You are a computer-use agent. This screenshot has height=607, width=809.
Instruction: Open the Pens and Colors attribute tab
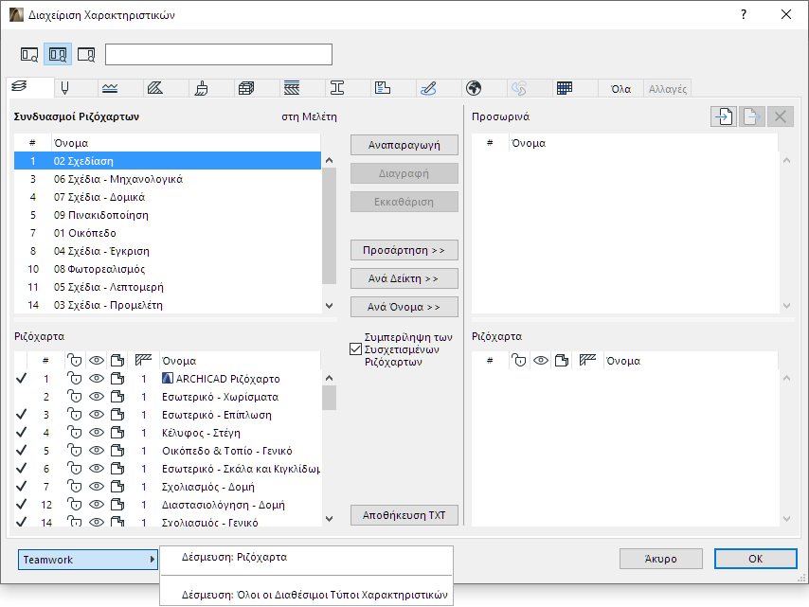coord(65,88)
